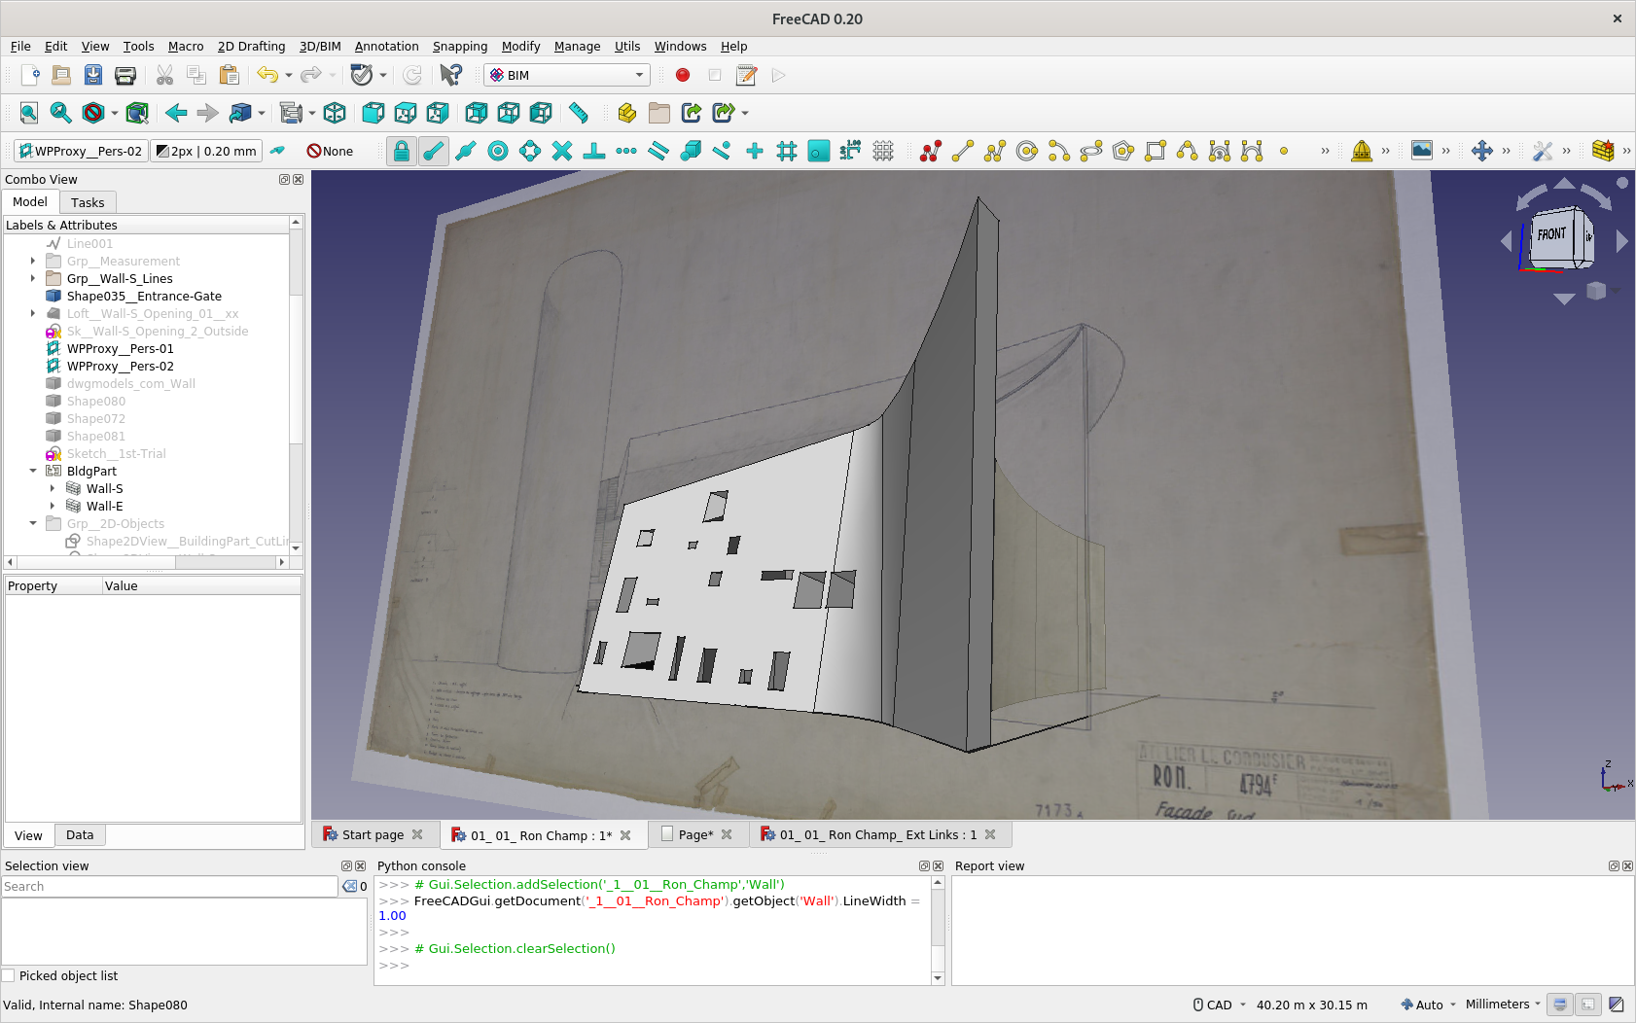Toggle Snap Midpoint button

466,151
